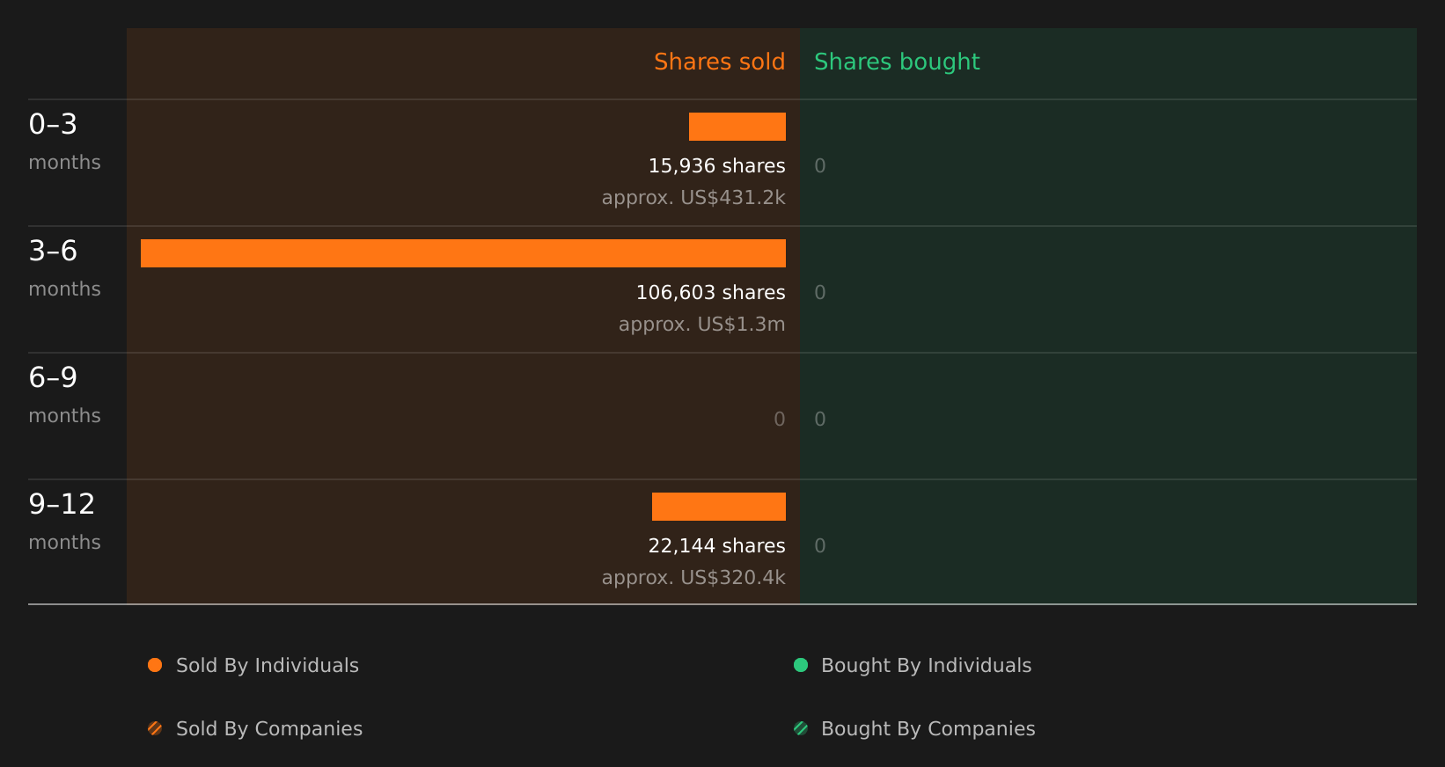Click the striped Bought By Companies legend icon

(801, 728)
